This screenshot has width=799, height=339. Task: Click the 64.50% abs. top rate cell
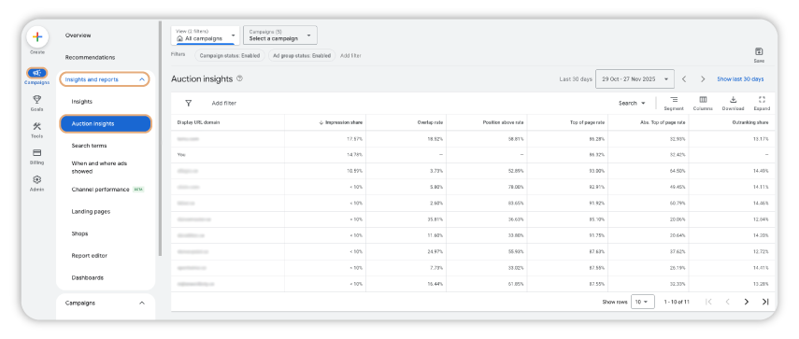(678, 171)
